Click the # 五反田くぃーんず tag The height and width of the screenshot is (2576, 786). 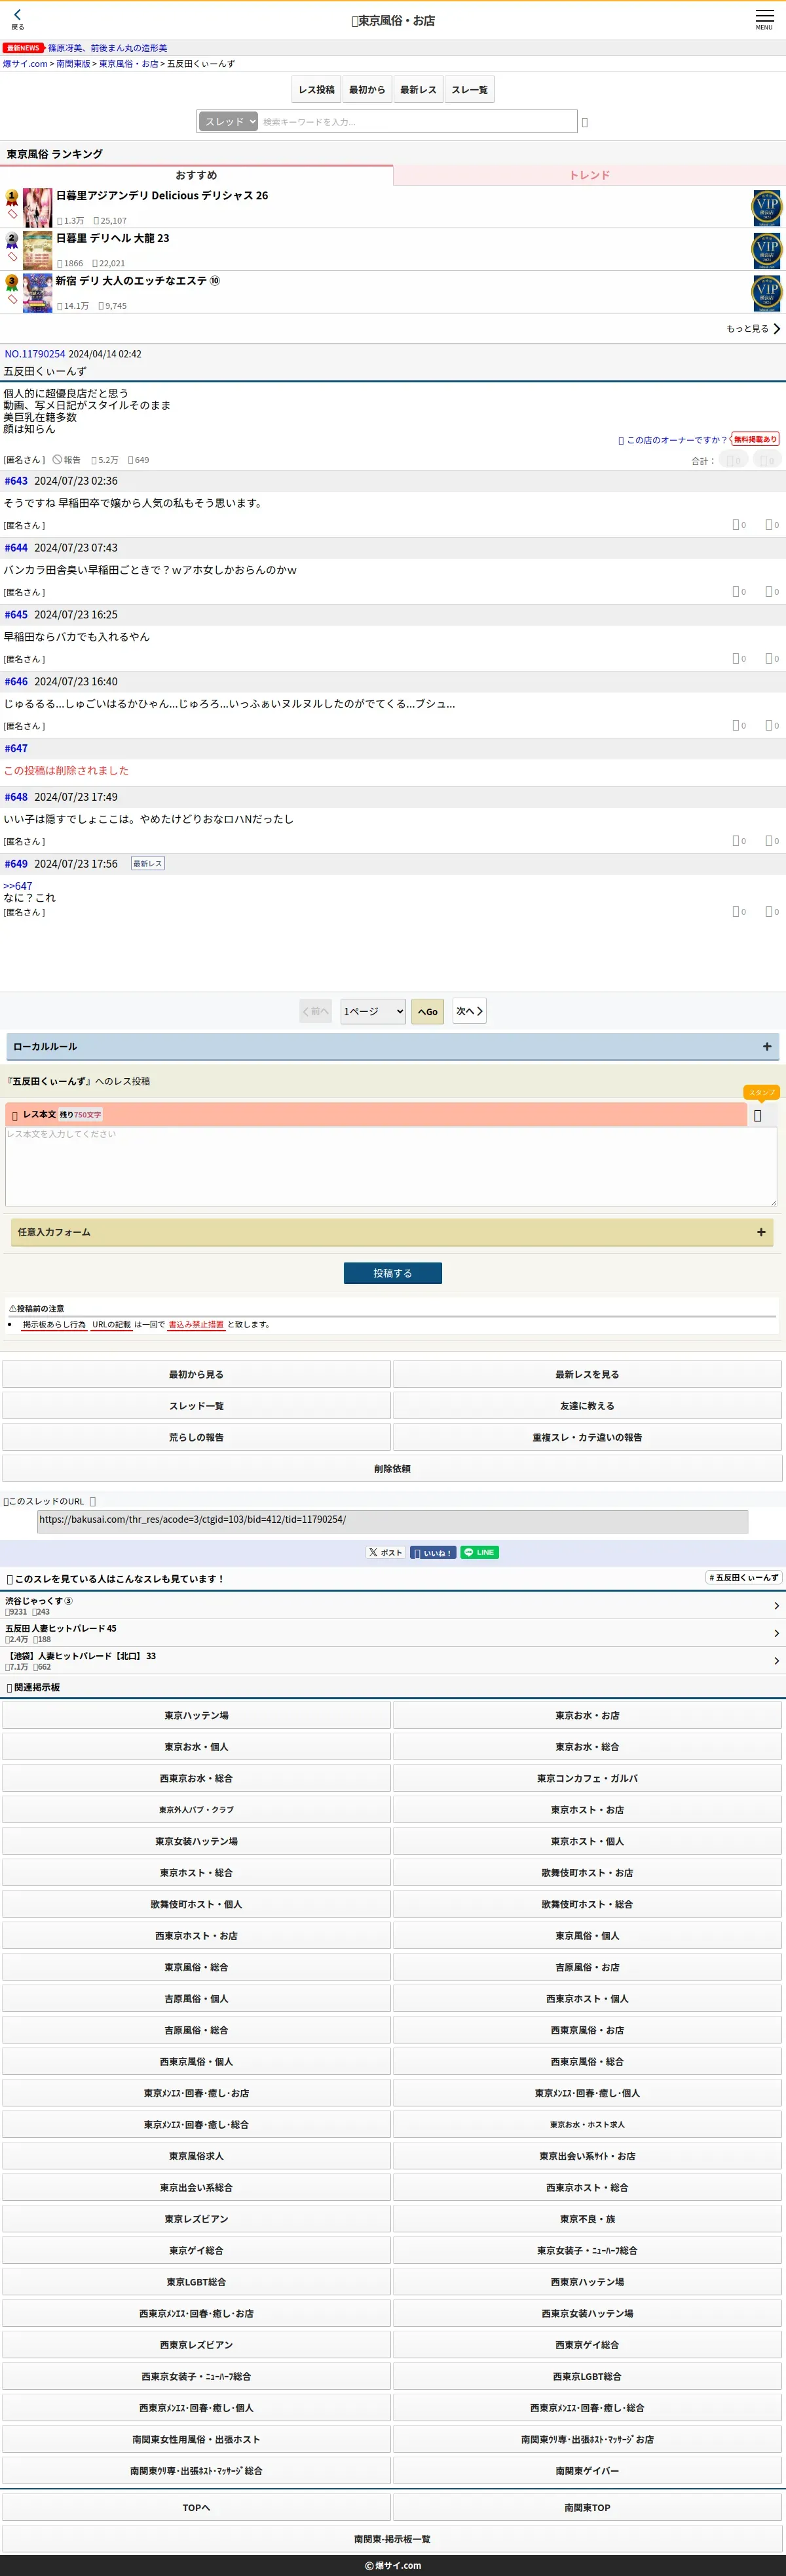click(x=744, y=1578)
